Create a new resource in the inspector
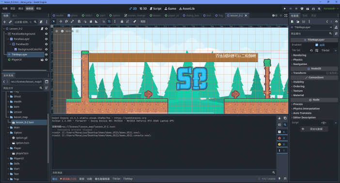Viewport: 340px width, 183px height. point(293,21)
